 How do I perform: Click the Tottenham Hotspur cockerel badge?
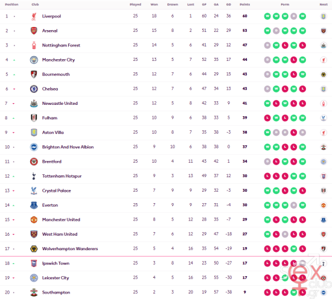pos(34,176)
